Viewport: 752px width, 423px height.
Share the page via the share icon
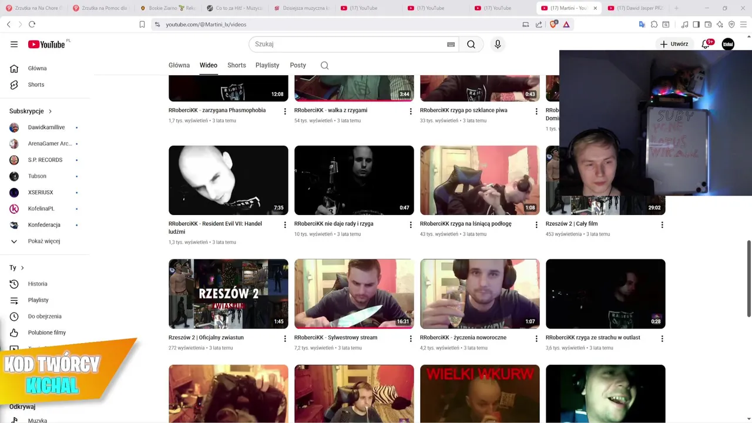tap(539, 24)
